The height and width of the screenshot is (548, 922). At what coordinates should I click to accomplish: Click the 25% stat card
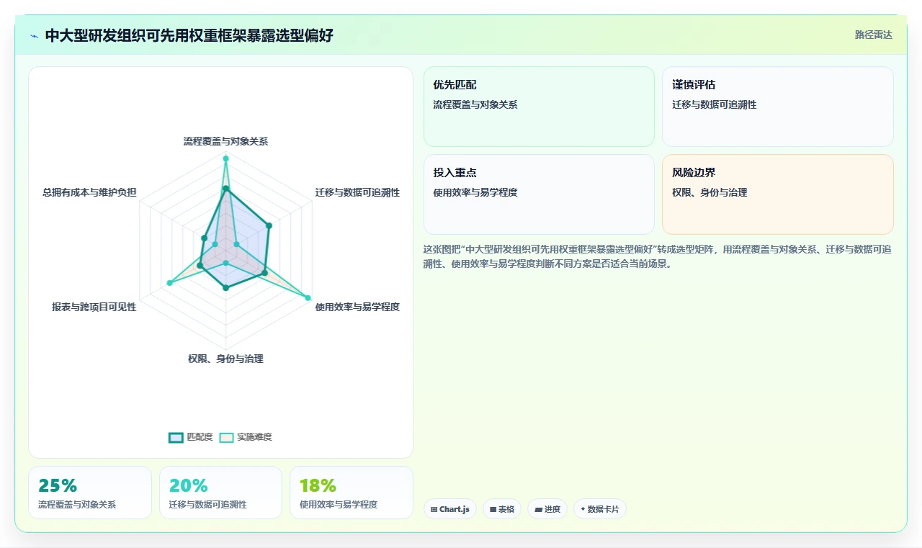90,493
